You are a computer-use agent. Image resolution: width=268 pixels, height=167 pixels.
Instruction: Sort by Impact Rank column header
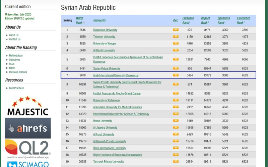coord(205,20)
